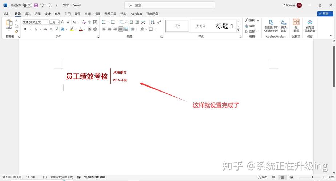Click the distributed alignment icon
This screenshot has height=181, width=336.
(127, 29)
